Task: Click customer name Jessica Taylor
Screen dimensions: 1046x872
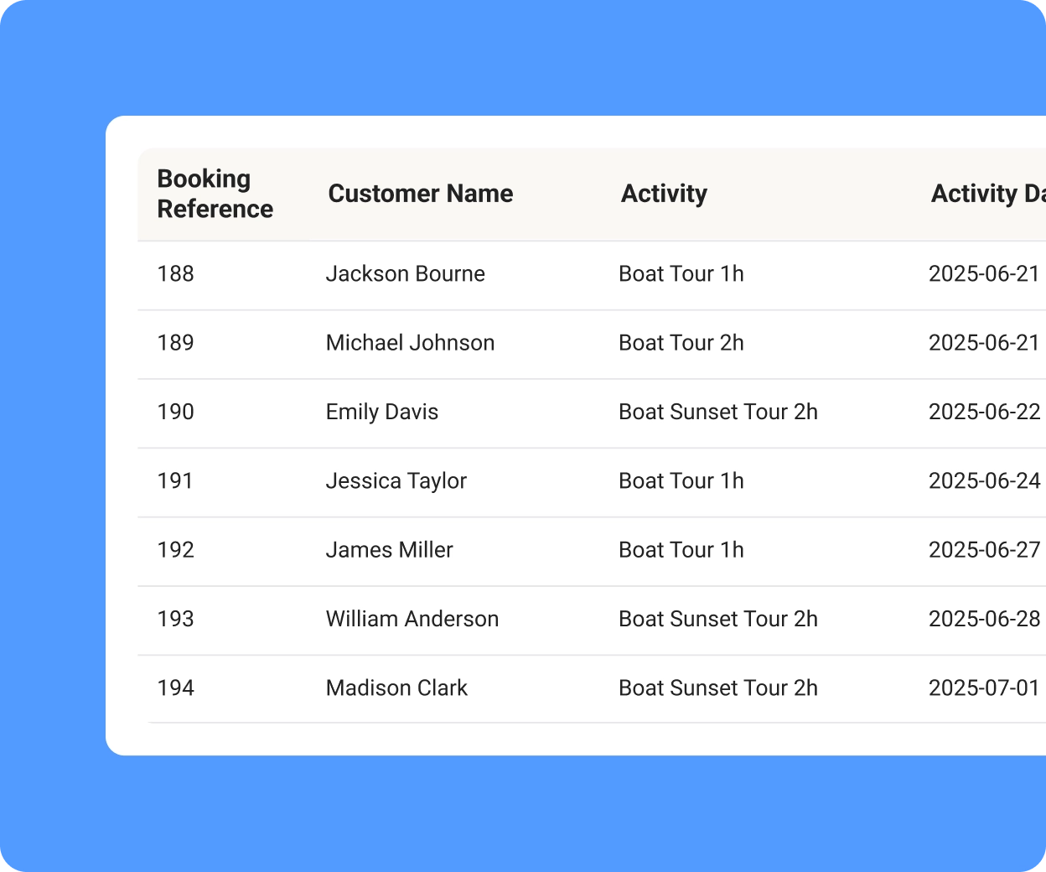Action: point(396,481)
